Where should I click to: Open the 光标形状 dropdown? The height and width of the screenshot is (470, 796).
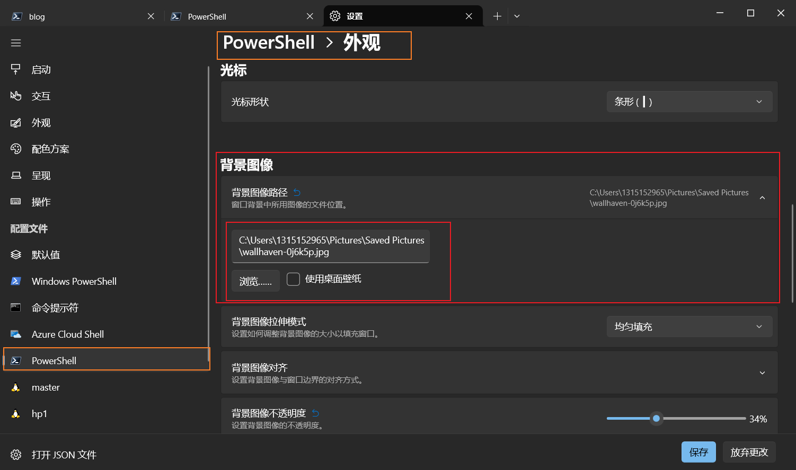coord(689,102)
